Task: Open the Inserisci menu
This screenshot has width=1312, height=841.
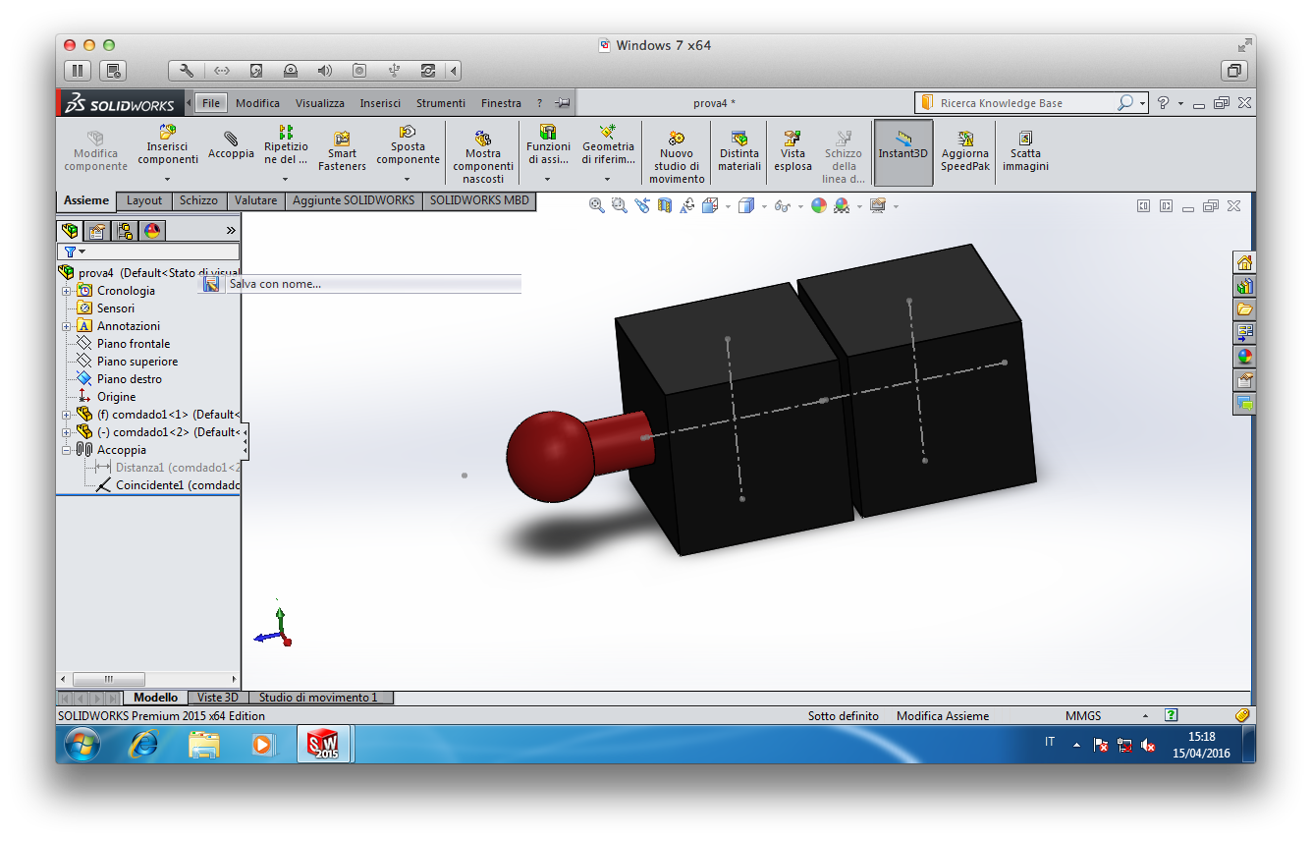Action: click(380, 103)
